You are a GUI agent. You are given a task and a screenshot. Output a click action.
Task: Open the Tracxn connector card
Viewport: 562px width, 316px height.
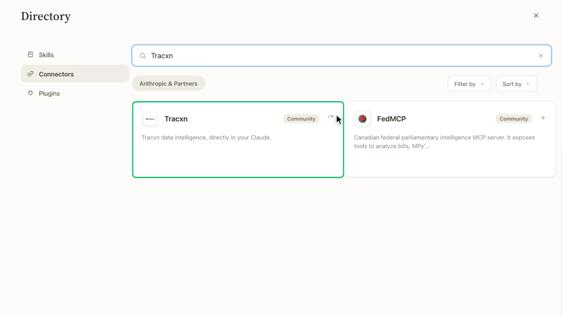point(238,140)
